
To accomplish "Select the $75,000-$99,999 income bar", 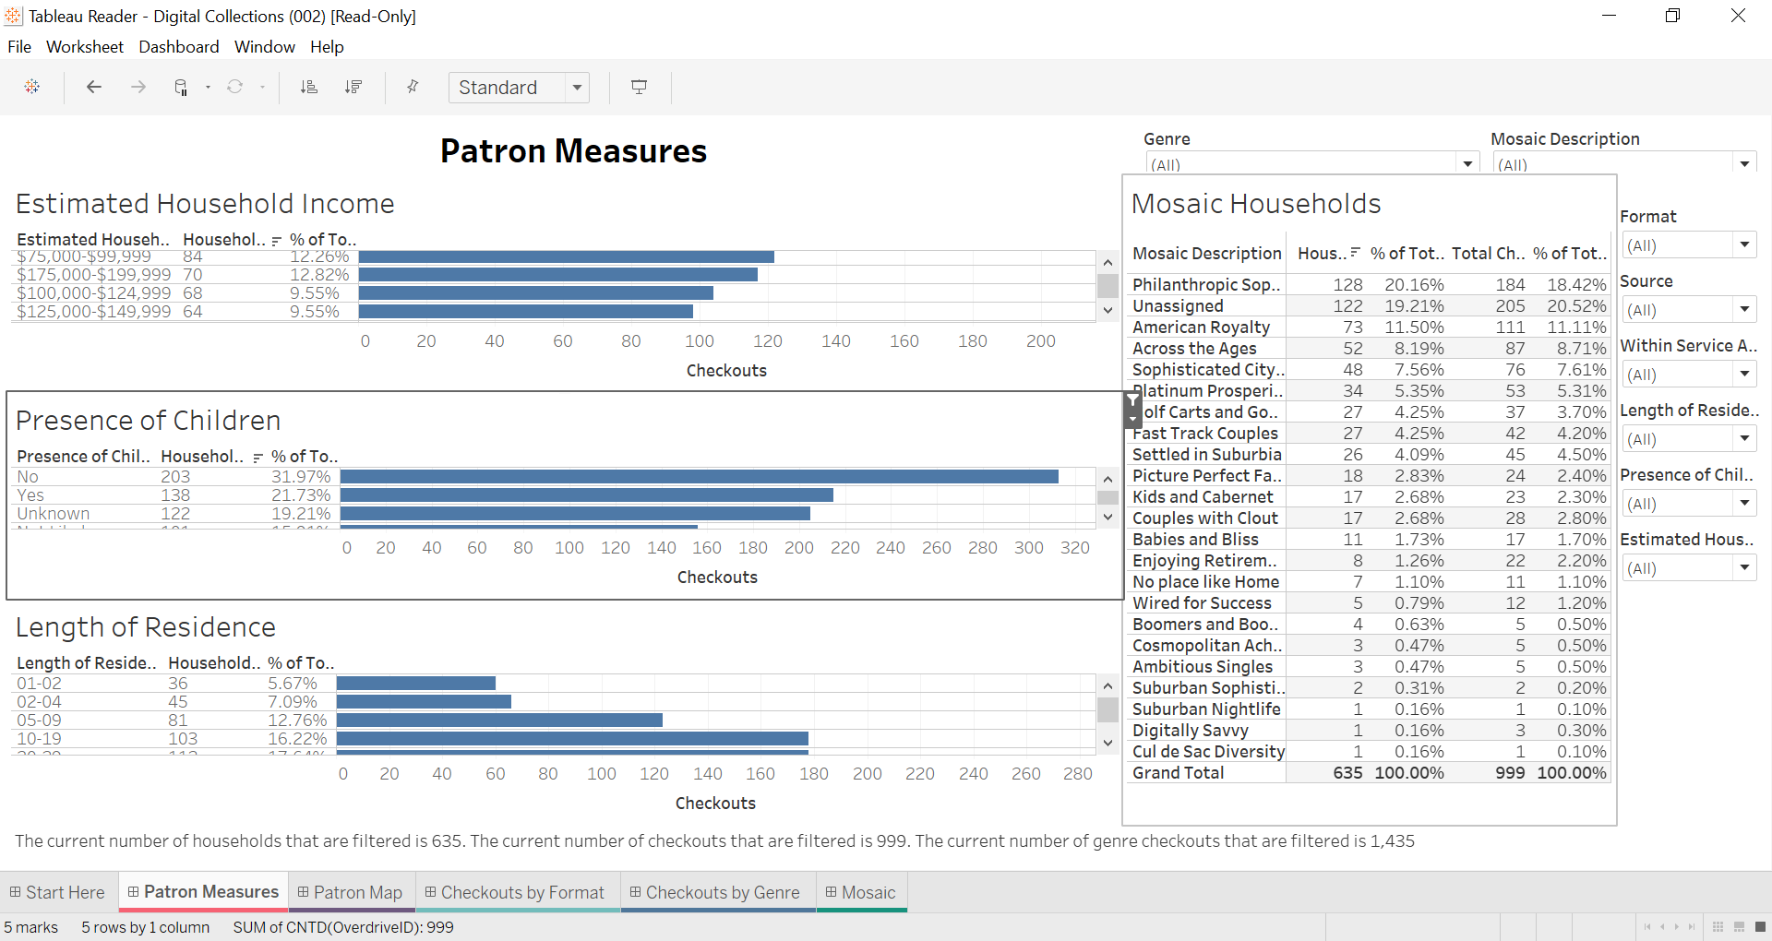I will click(x=567, y=256).
